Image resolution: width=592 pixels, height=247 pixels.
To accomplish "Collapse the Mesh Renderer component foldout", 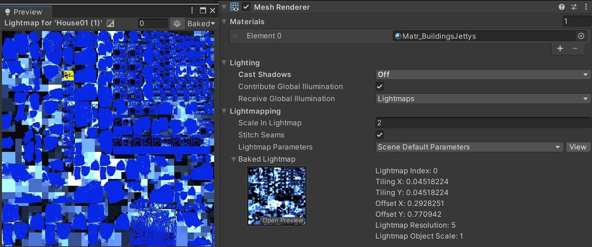I will (x=224, y=7).
